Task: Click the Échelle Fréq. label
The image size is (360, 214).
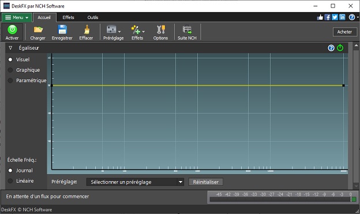Action: pyautogui.click(x=22, y=160)
